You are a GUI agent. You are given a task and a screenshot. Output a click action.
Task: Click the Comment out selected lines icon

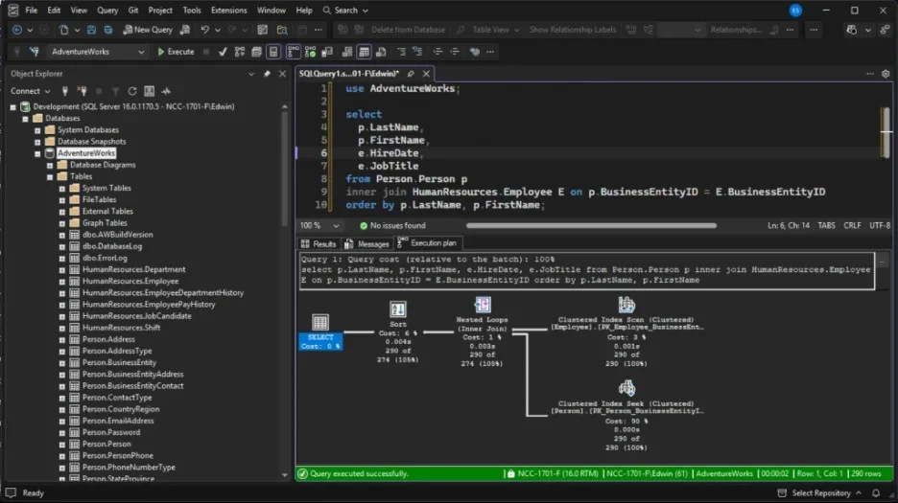coord(401,52)
